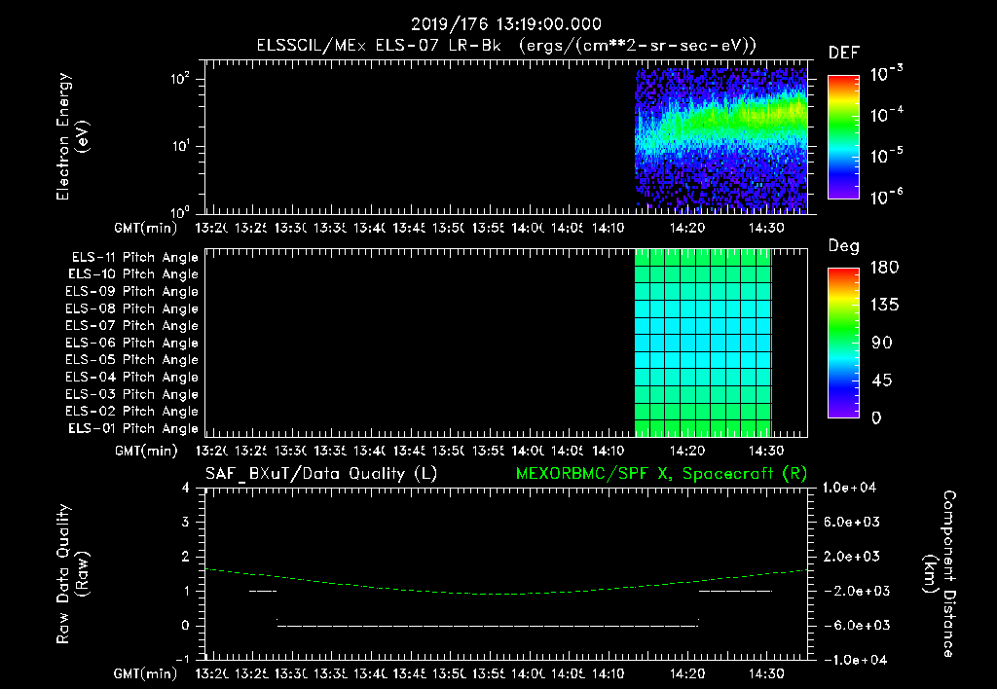Click the 14:20 tick under the top plot
The image size is (997, 689).
687,228
